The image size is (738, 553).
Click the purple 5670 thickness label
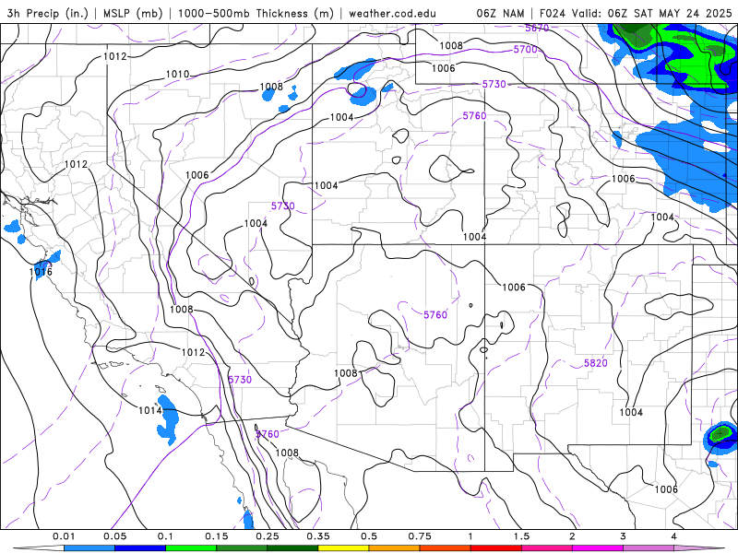[x=537, y=28]
